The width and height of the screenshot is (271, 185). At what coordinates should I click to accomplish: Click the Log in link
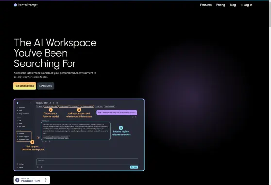point(246,5)
